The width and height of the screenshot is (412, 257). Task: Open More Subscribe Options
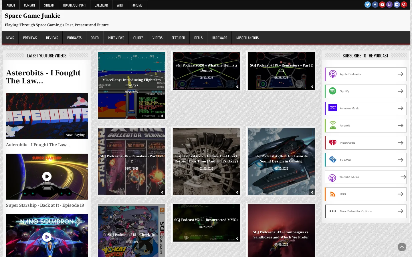click(366, 211)
